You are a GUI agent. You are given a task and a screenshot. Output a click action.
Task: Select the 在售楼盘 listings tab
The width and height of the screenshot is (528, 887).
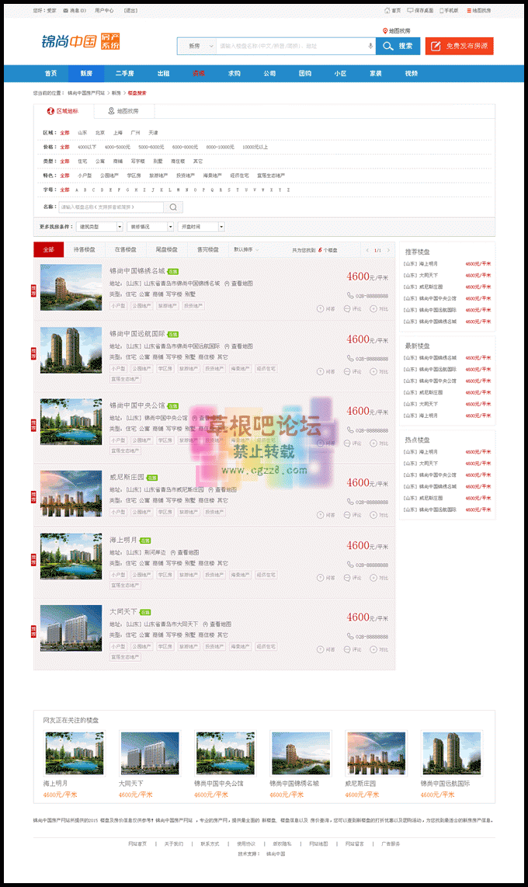click(126, 249)
